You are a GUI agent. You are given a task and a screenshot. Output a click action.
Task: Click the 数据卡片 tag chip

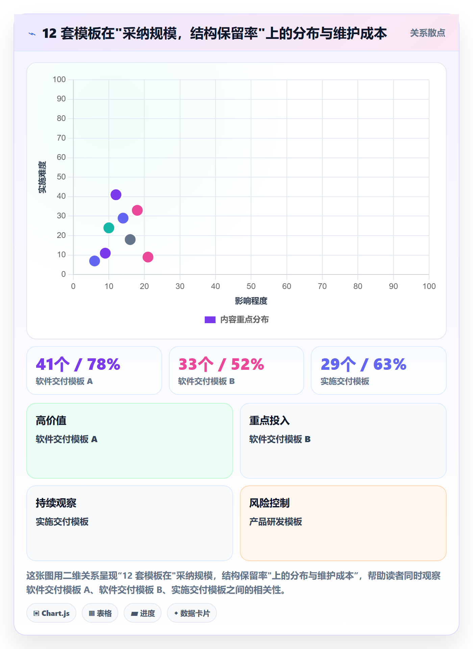192,613
